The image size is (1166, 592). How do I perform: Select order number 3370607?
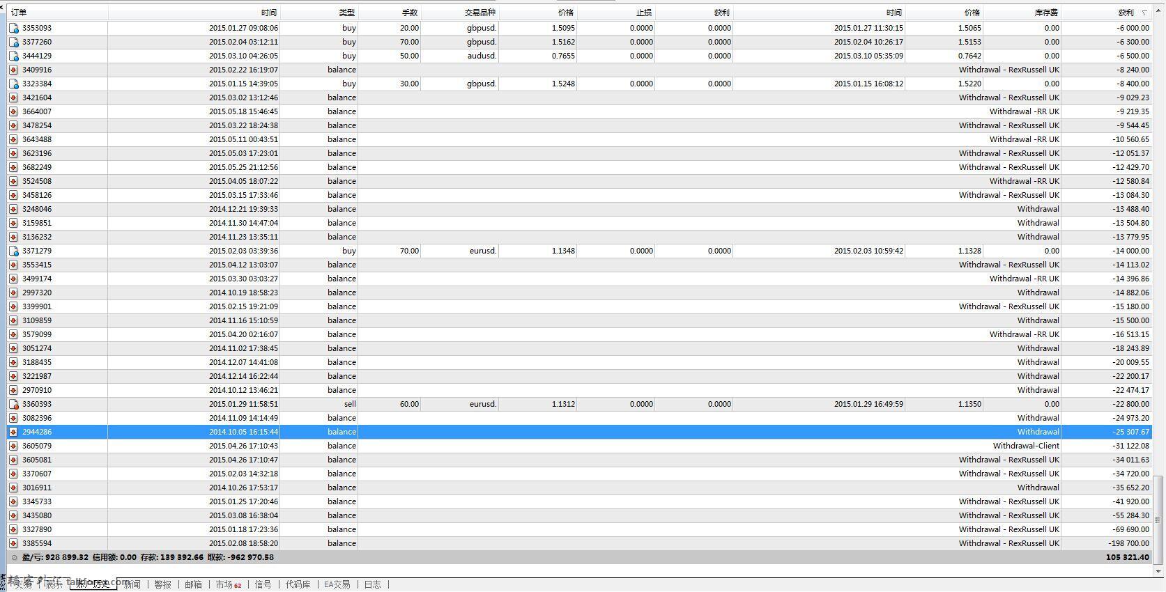(x=37, y=474)
